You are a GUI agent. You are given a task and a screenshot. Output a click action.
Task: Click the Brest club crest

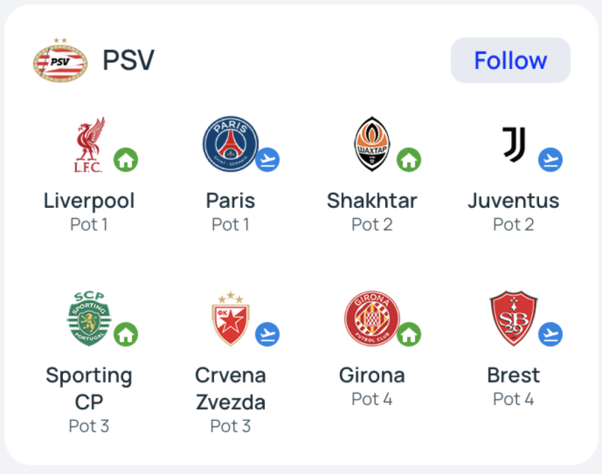tap(513, 319)
